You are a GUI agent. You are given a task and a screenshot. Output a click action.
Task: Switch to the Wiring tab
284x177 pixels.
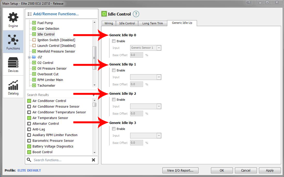pyautogui.click(x=109, y=23)
